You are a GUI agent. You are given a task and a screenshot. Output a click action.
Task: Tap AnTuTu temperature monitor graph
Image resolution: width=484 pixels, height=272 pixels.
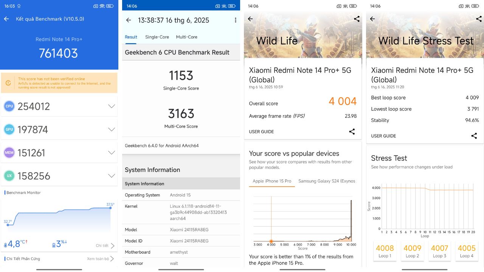tap(59, 219)
